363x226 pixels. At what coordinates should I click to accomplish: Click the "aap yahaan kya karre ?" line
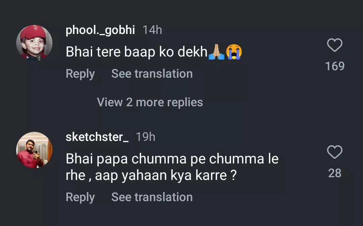[x=165, y=176]
